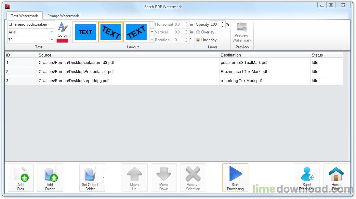356x199 pixels.
Task: Select the Underlay layer option
Action: 198,40
